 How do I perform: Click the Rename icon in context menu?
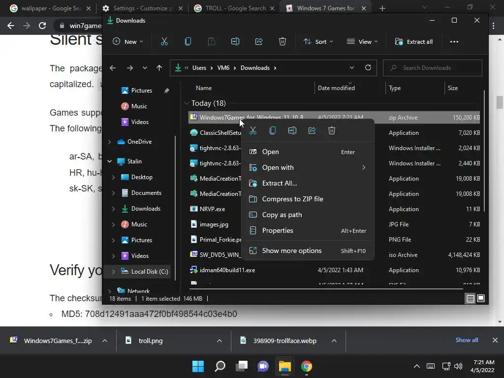point(292,130)
